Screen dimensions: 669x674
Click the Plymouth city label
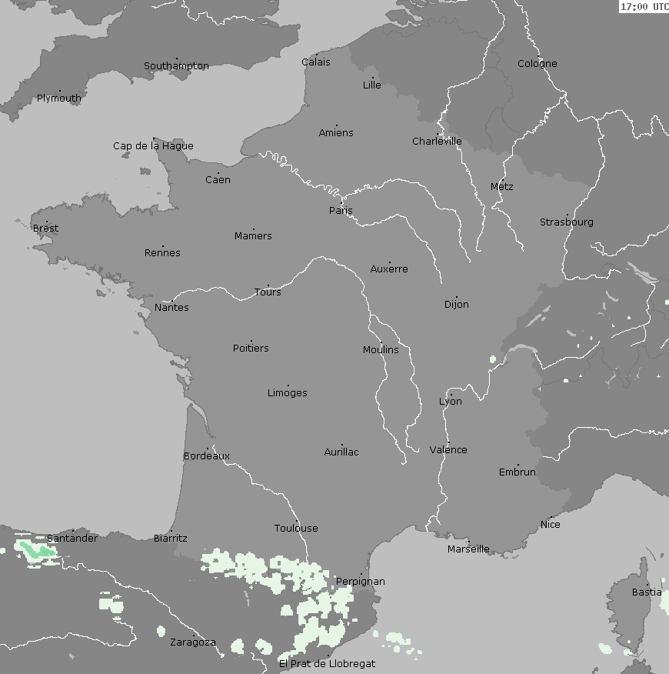point(59,98)
